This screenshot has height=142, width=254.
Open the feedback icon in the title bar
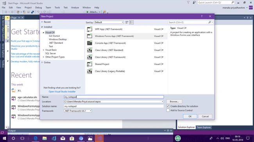[194, 2]
